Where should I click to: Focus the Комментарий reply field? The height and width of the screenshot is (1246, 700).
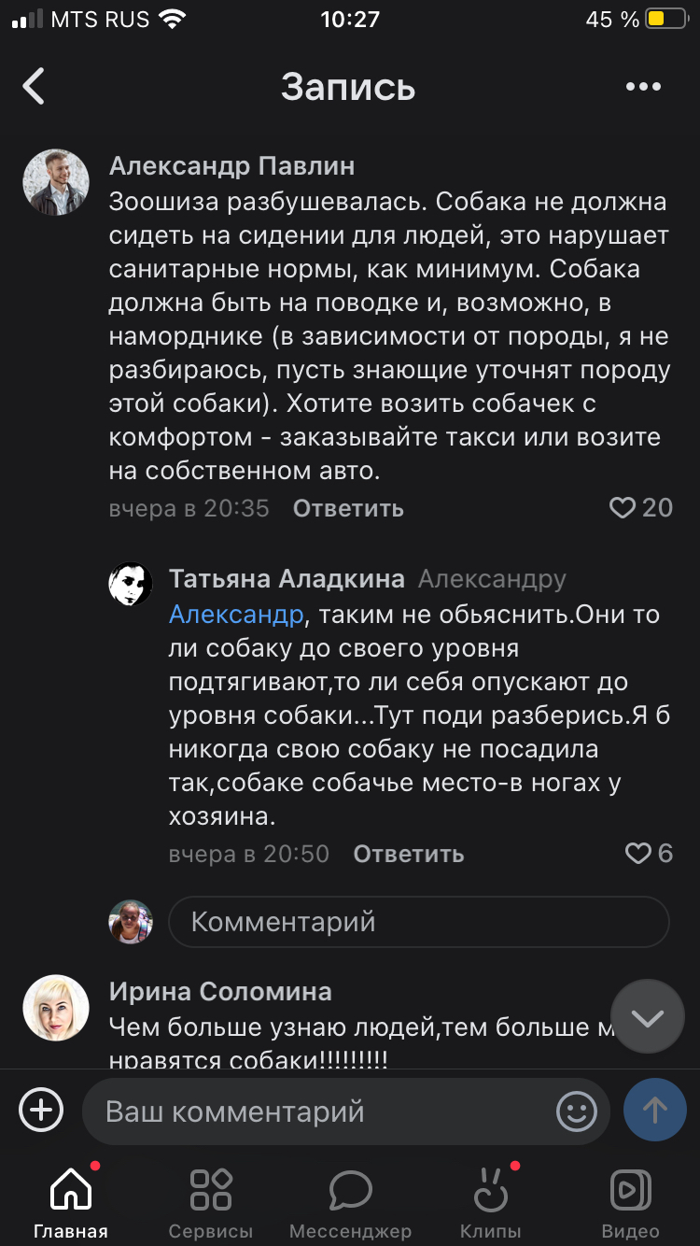[418, 922]
